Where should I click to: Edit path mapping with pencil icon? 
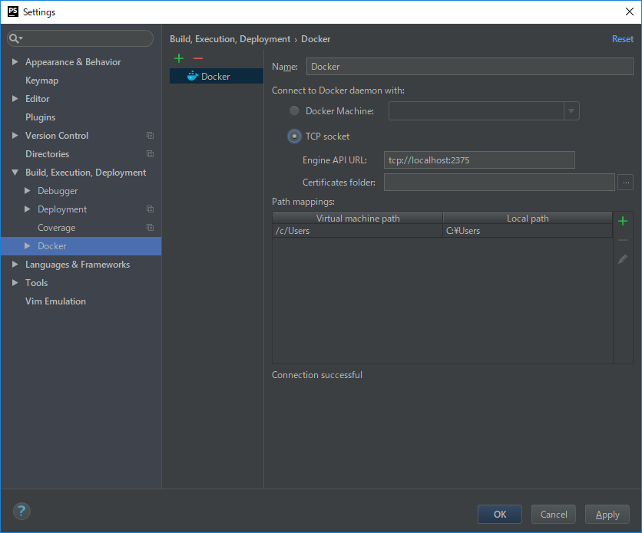tap(623, 259)
